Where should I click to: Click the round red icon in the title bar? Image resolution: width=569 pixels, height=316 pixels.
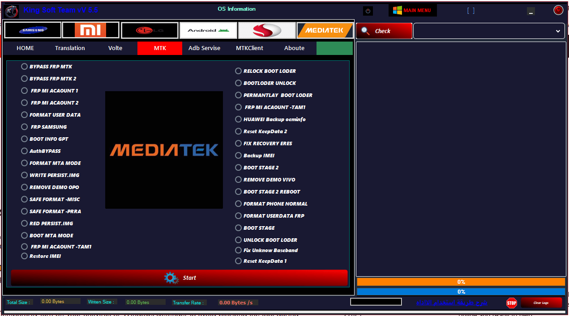click(x=558, y=10)
